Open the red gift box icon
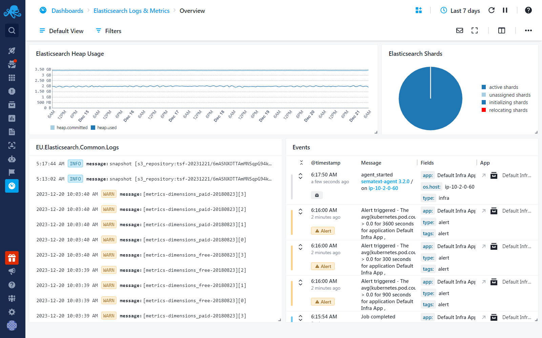 point(12,258)
